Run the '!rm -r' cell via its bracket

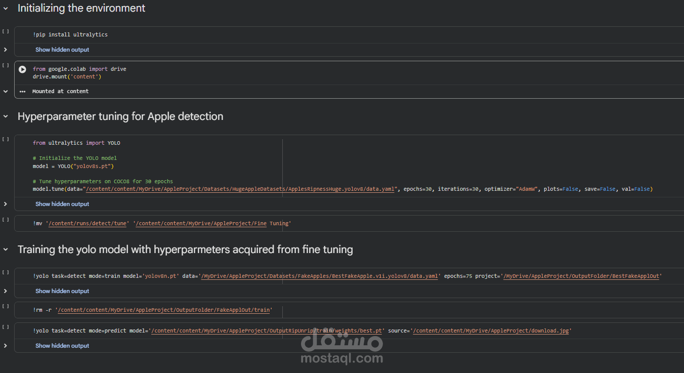click(x=6, y=306)
